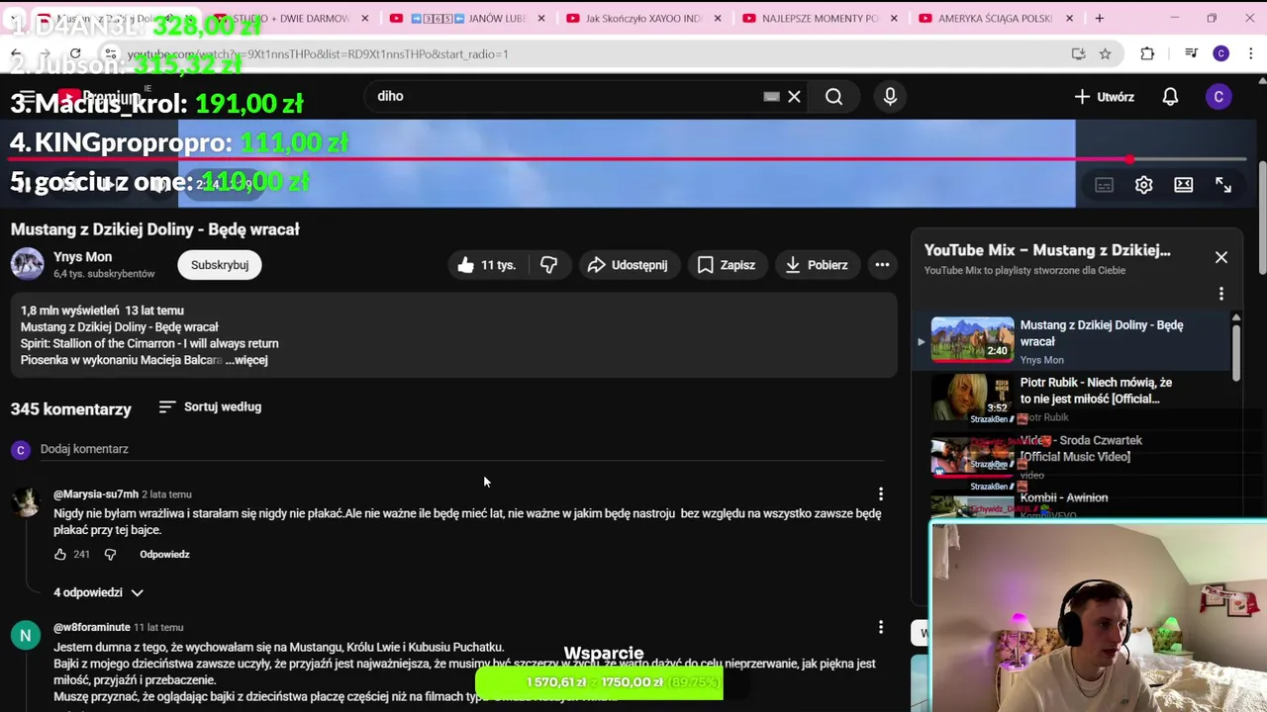Open @w8foraminute profile avatar
The height and width of the screenshot is (712, 1267).
click(x=26, y=635)
